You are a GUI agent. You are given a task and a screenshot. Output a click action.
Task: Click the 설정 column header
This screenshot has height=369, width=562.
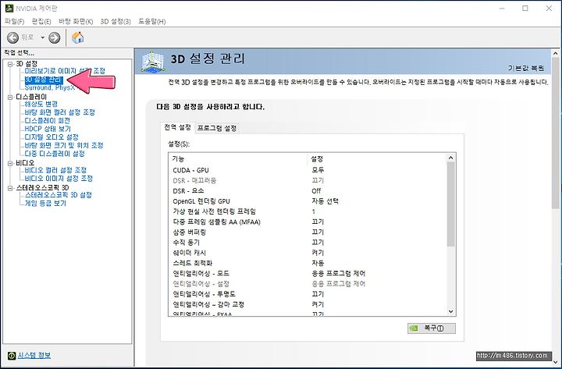pos(377,158)
